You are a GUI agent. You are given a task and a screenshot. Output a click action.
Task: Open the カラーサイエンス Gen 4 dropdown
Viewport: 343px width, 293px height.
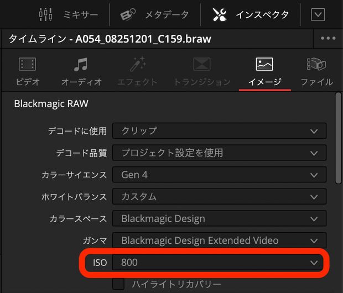(x=220, y=175)
